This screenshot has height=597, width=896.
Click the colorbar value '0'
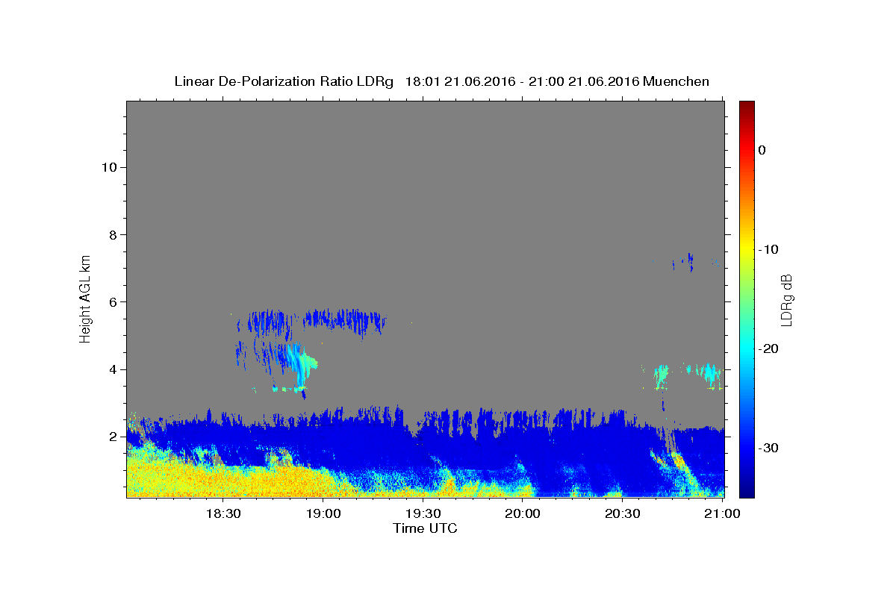(762, 150)
